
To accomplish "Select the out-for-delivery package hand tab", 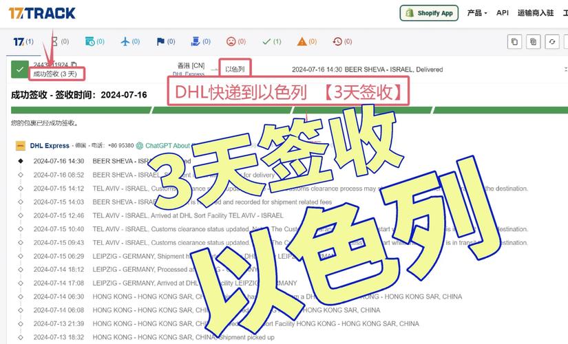I will (200, 42).
